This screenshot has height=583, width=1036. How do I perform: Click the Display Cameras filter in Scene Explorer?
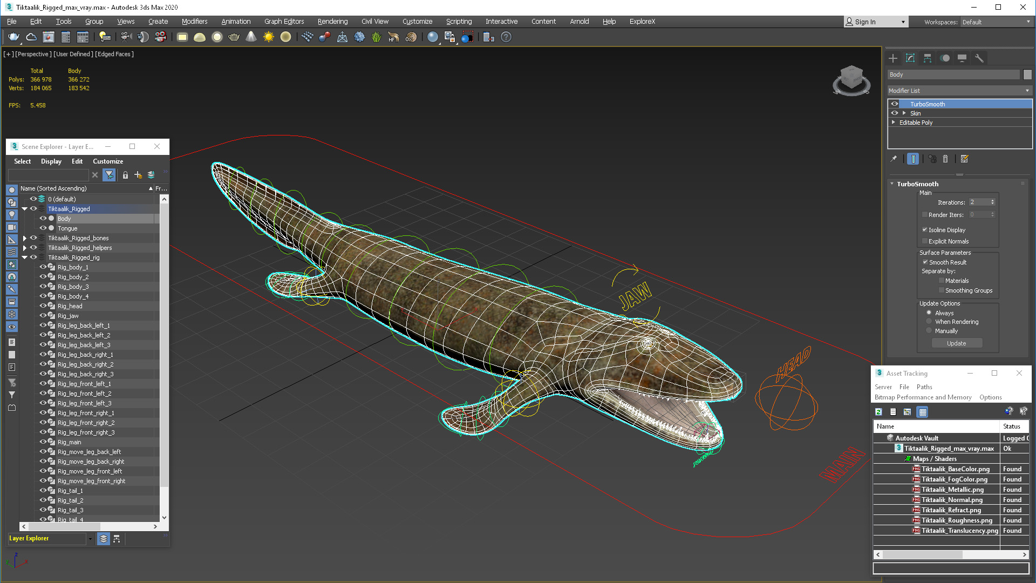[11, 227]
